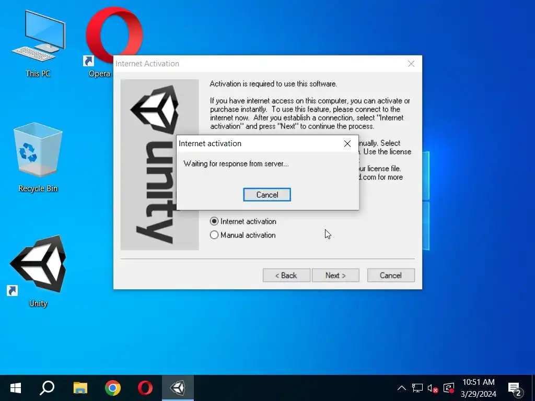Open the muted volume tray icon
535x401 pixels.
click(x=433, y=388)
